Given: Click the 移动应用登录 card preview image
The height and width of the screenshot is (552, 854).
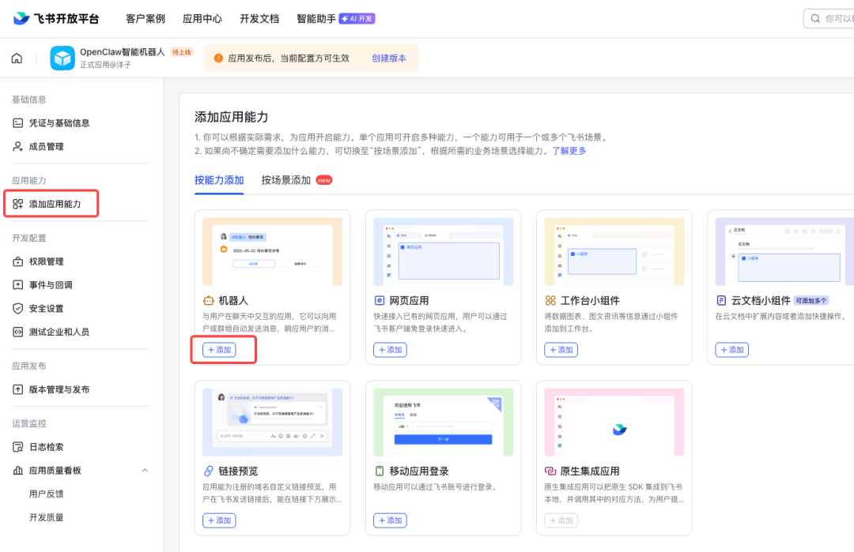Looking at the screenshot, I should [x=444, y=422].
